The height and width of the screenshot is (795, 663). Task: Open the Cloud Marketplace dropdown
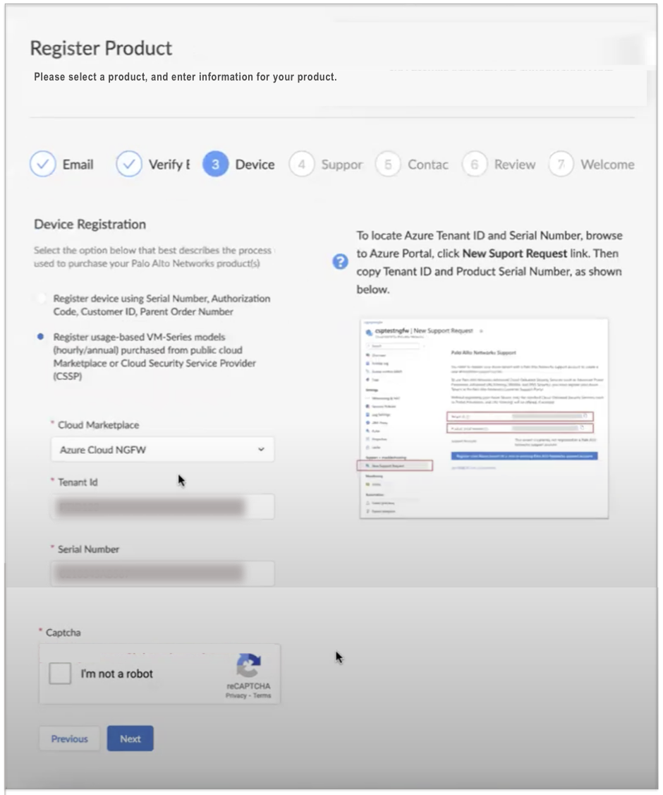162,449
